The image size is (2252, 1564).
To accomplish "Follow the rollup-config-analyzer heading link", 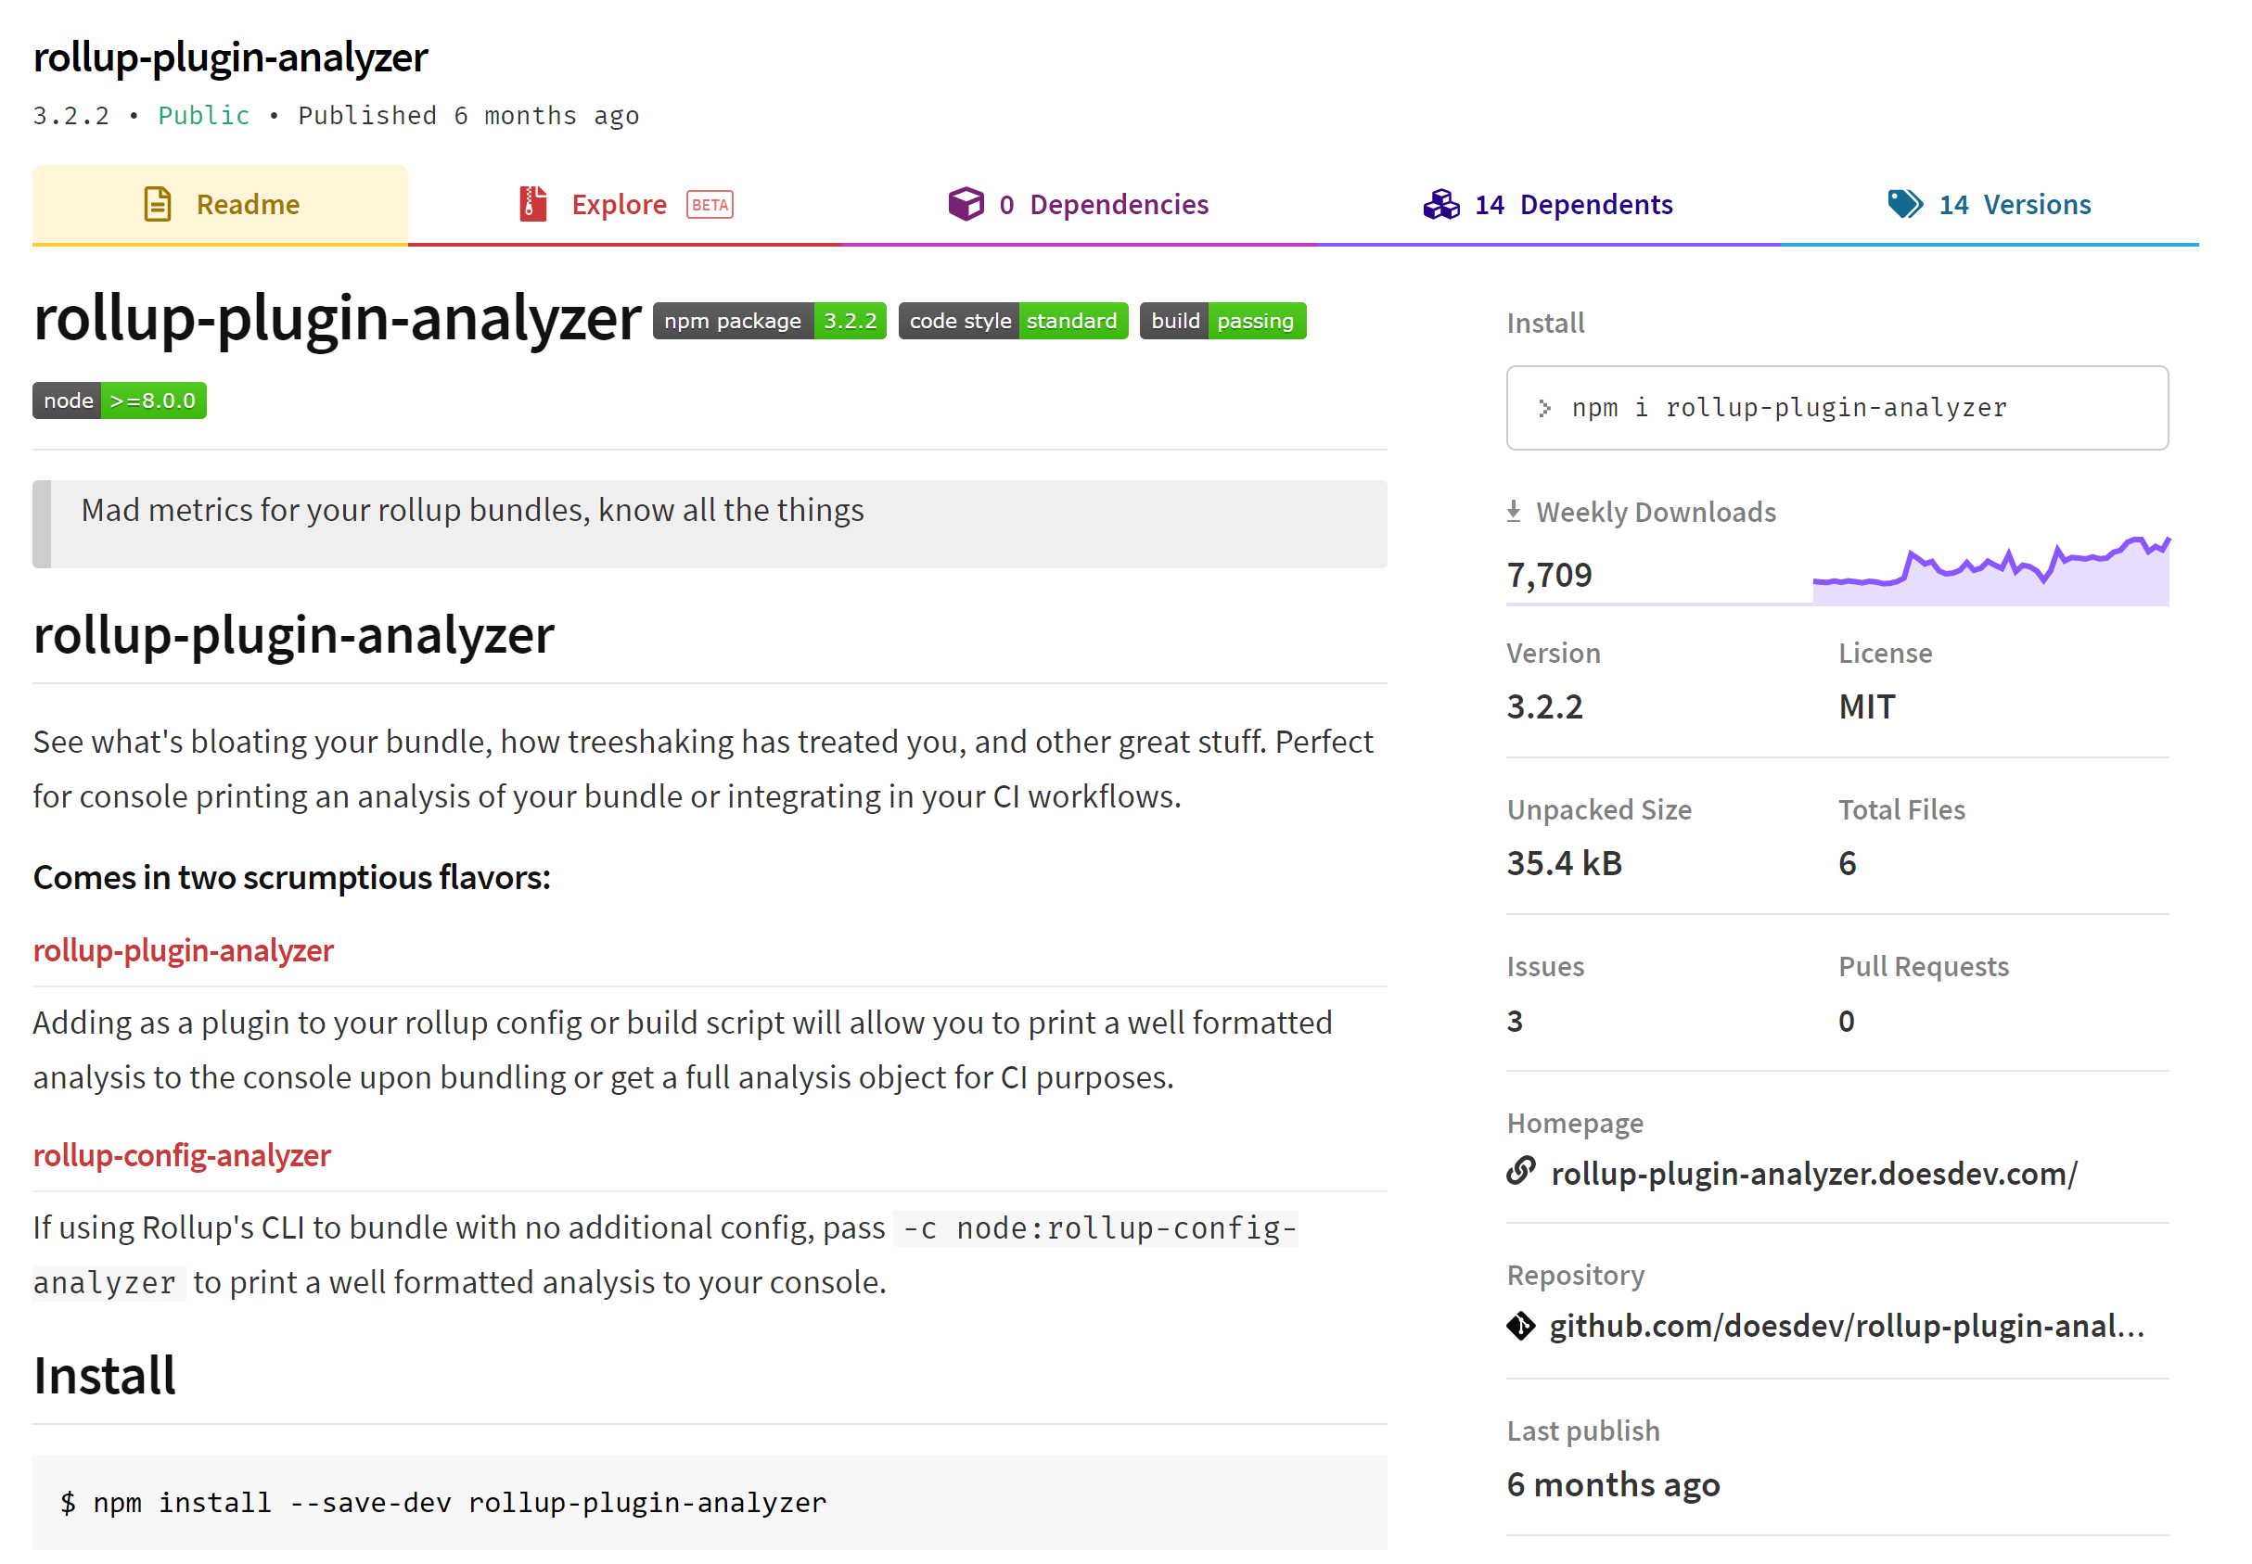I will click(183, 1155).
